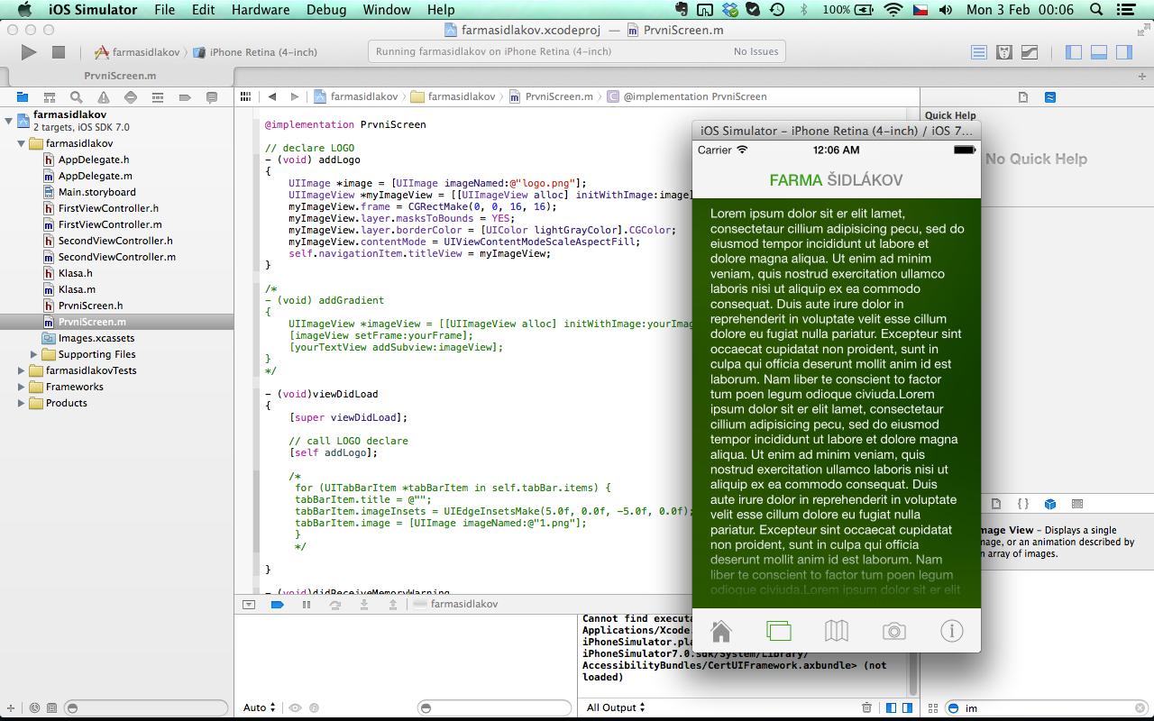
Task: Run the project with the Play button
Action: [x=29, y=52]
